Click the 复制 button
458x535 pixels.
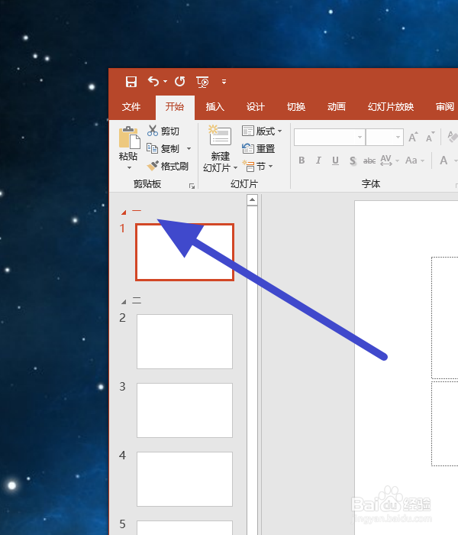[x=163, y=149]
